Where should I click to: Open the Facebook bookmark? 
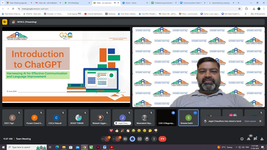(110, 14)
